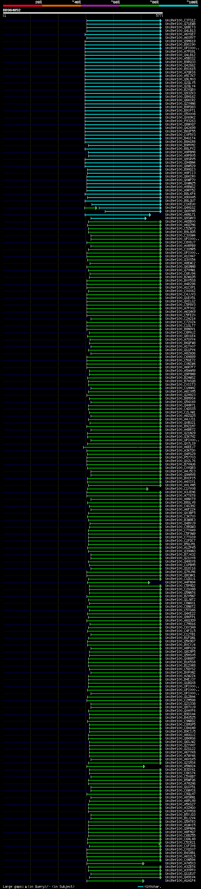
Task: Open hit UniRef100_C3TS12
Action: (180, 20)
